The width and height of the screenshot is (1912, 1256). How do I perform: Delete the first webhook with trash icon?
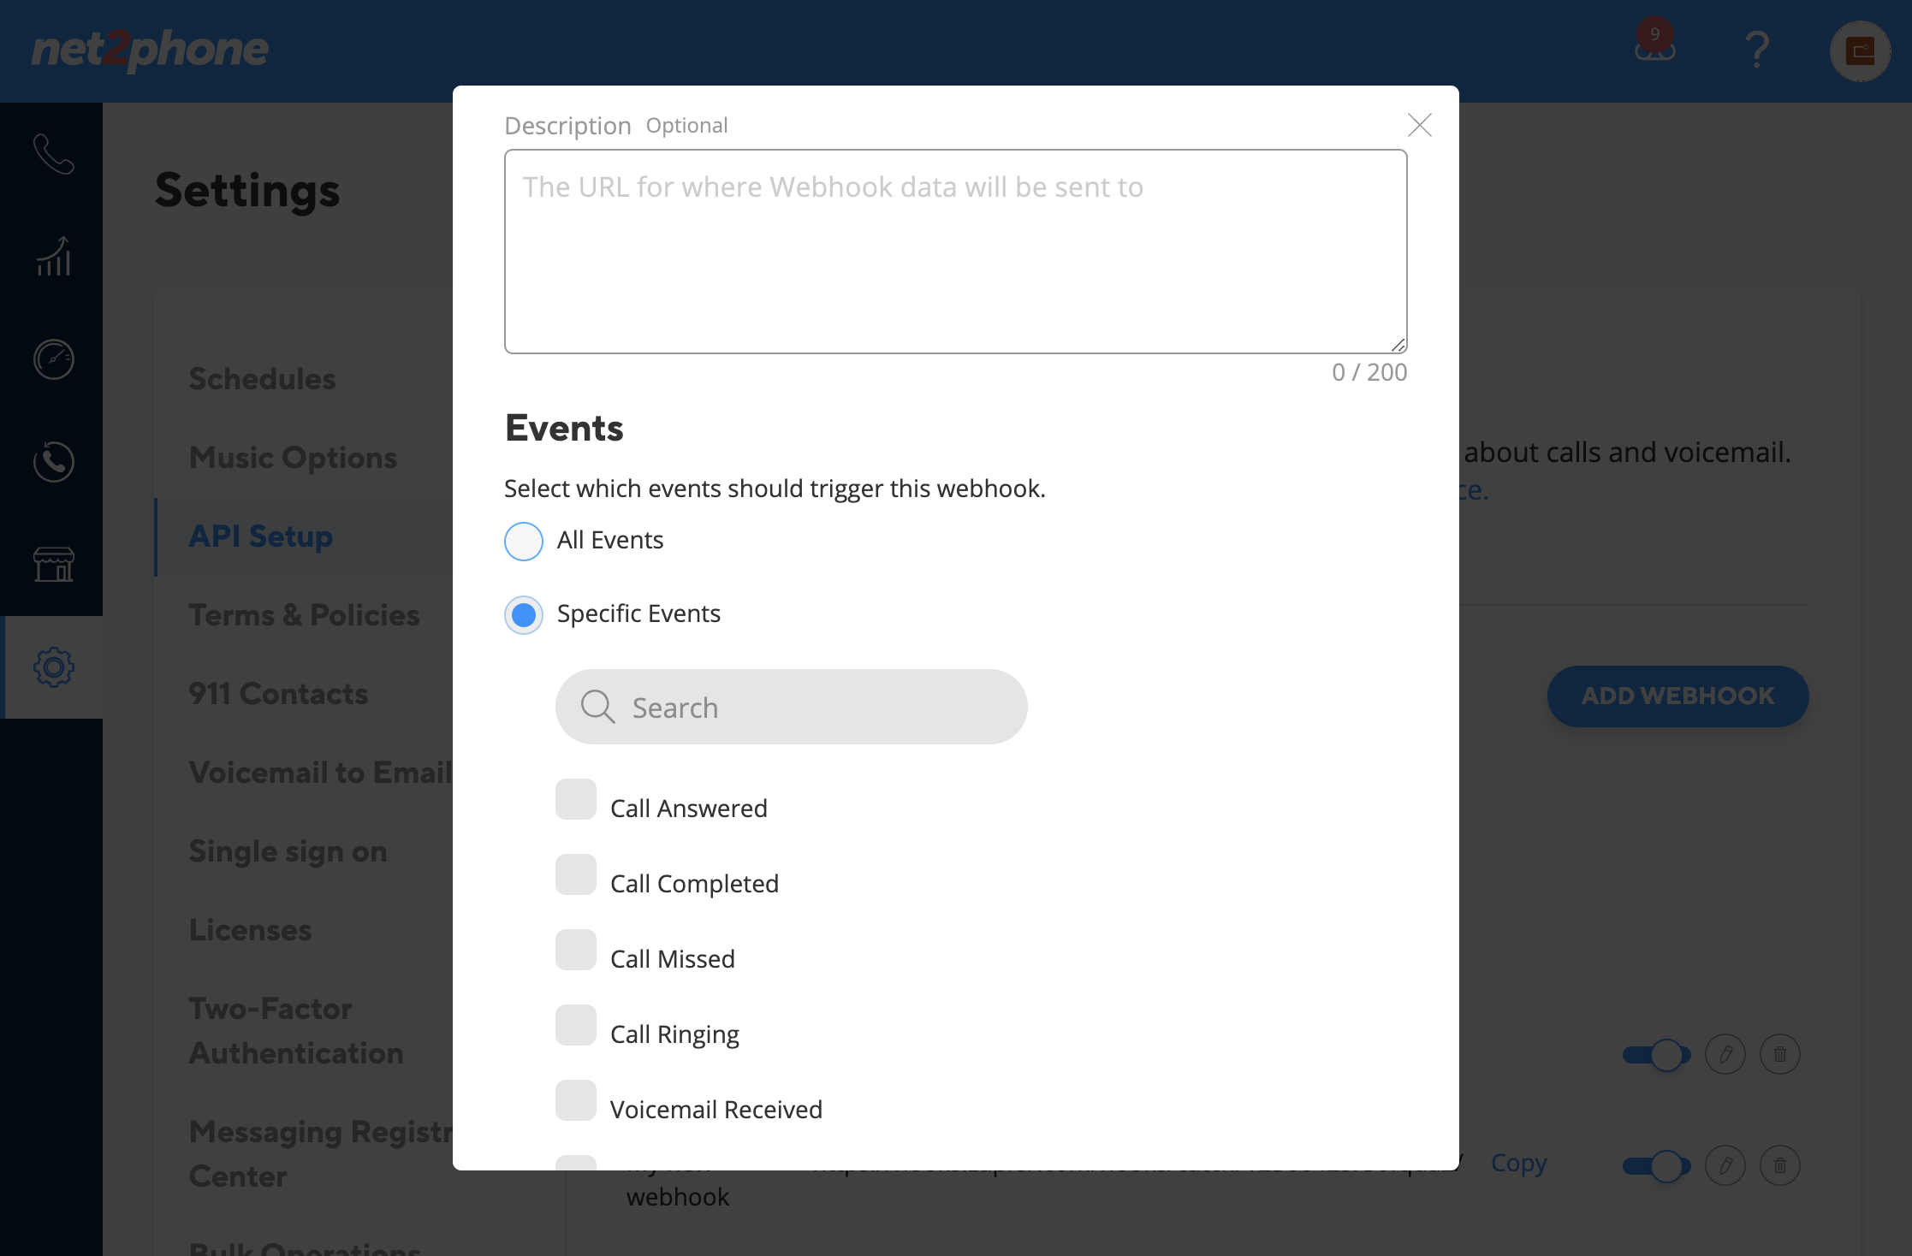point(1780,1054)
